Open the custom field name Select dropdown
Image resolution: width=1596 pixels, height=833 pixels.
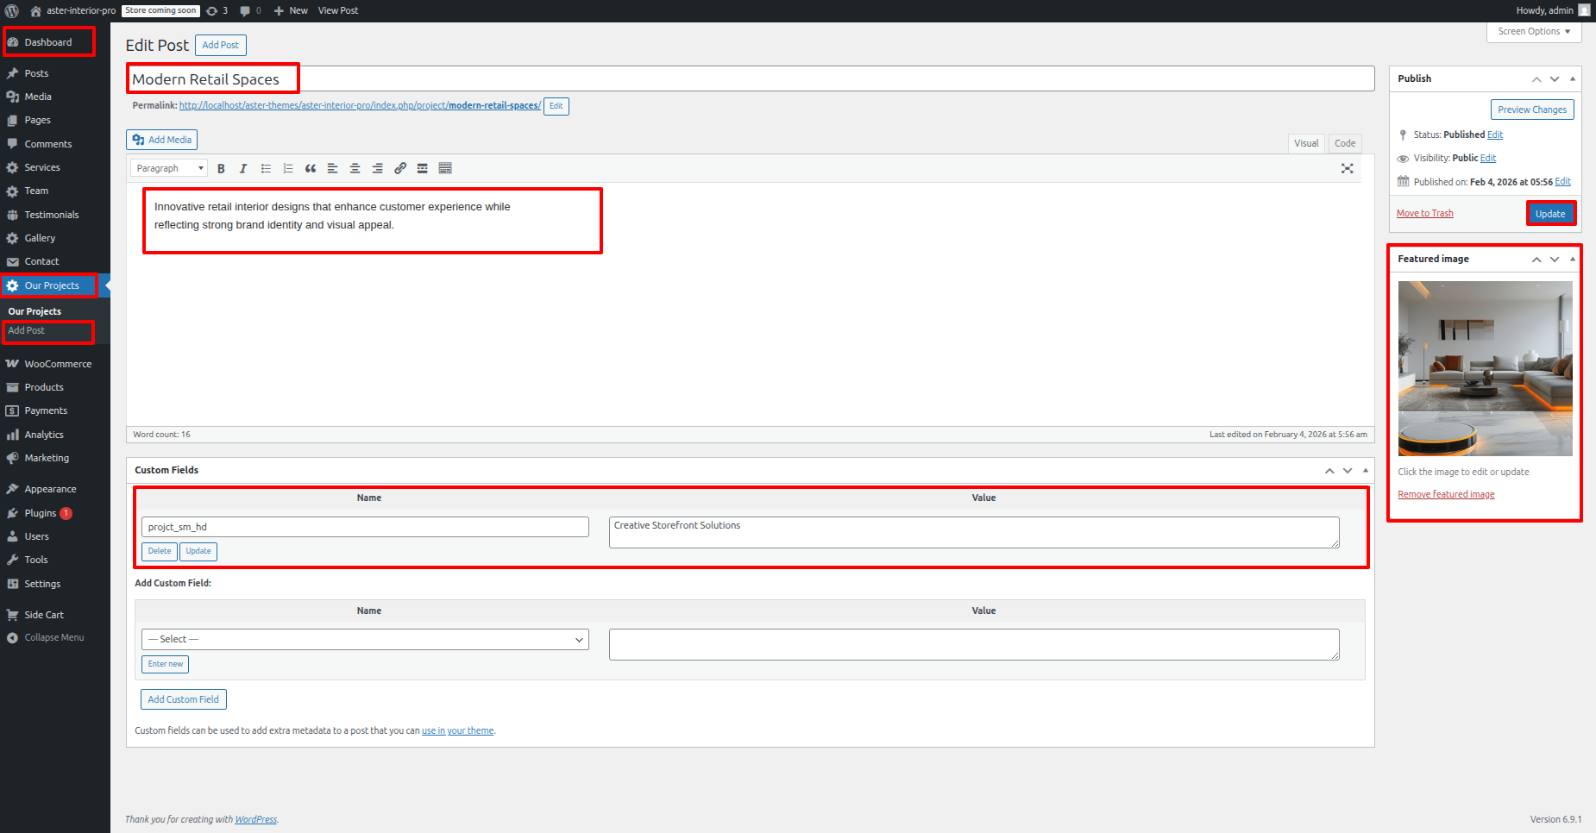coord(365,639)
